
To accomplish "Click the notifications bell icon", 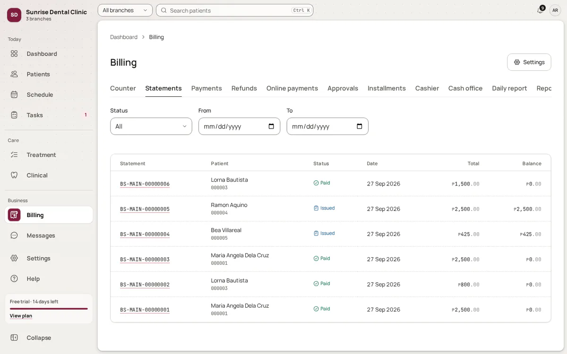I will point(540,10).
